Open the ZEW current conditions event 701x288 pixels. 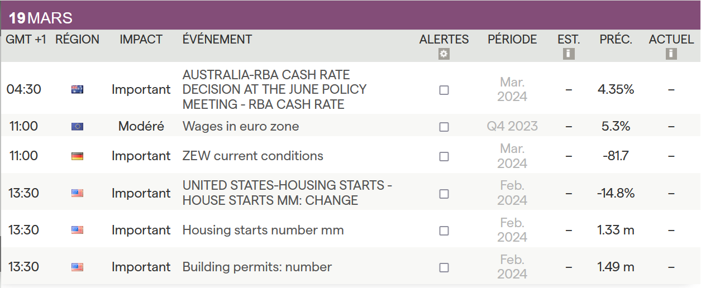tap(252, 156)
